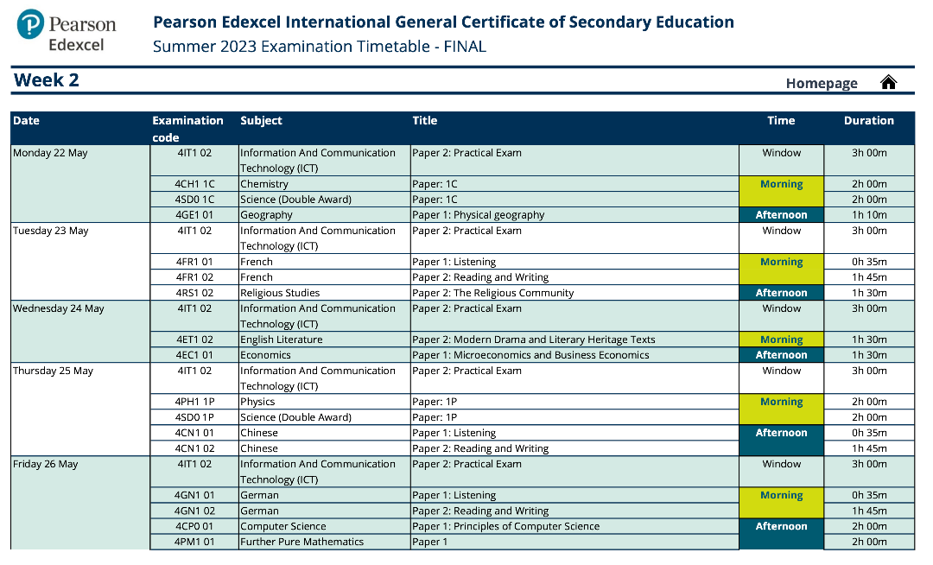Select the Wednesday 24 May date cell
Viewport: 933px width, 565px height.
(x=80, y=331)
